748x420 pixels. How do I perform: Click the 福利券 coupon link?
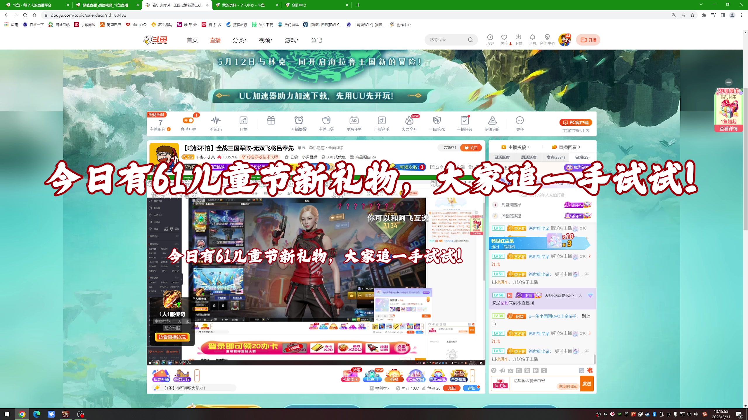[379, 388]
